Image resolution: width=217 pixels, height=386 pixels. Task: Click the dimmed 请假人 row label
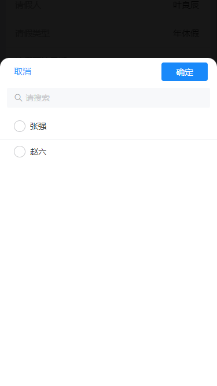click(x=28, y=5)
